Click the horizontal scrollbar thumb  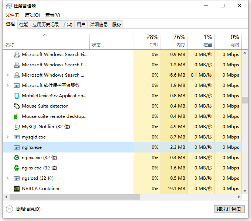75,197
